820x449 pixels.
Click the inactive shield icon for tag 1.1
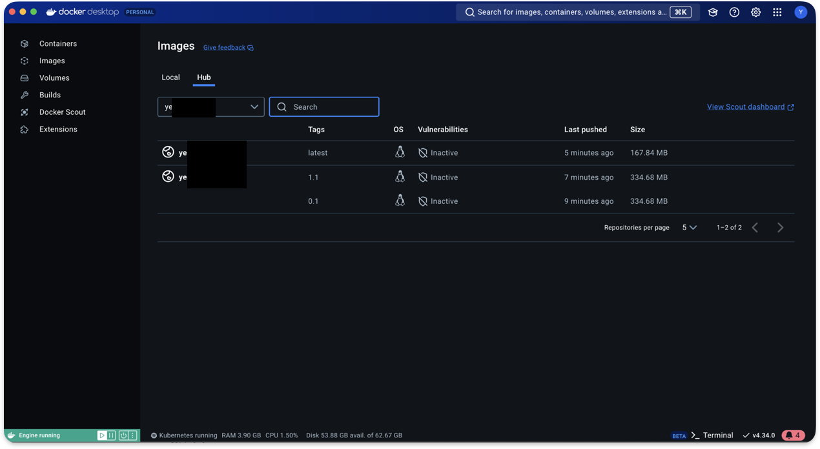pos(423,177)
